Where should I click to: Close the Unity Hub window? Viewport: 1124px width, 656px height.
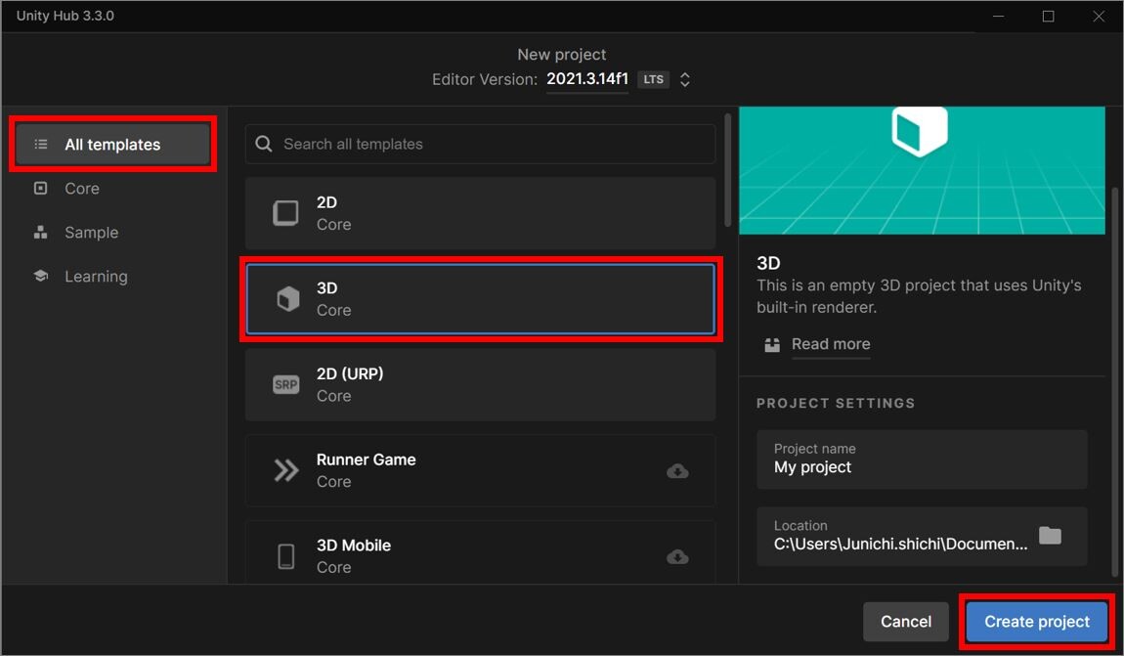click(x=1099, y=16)
